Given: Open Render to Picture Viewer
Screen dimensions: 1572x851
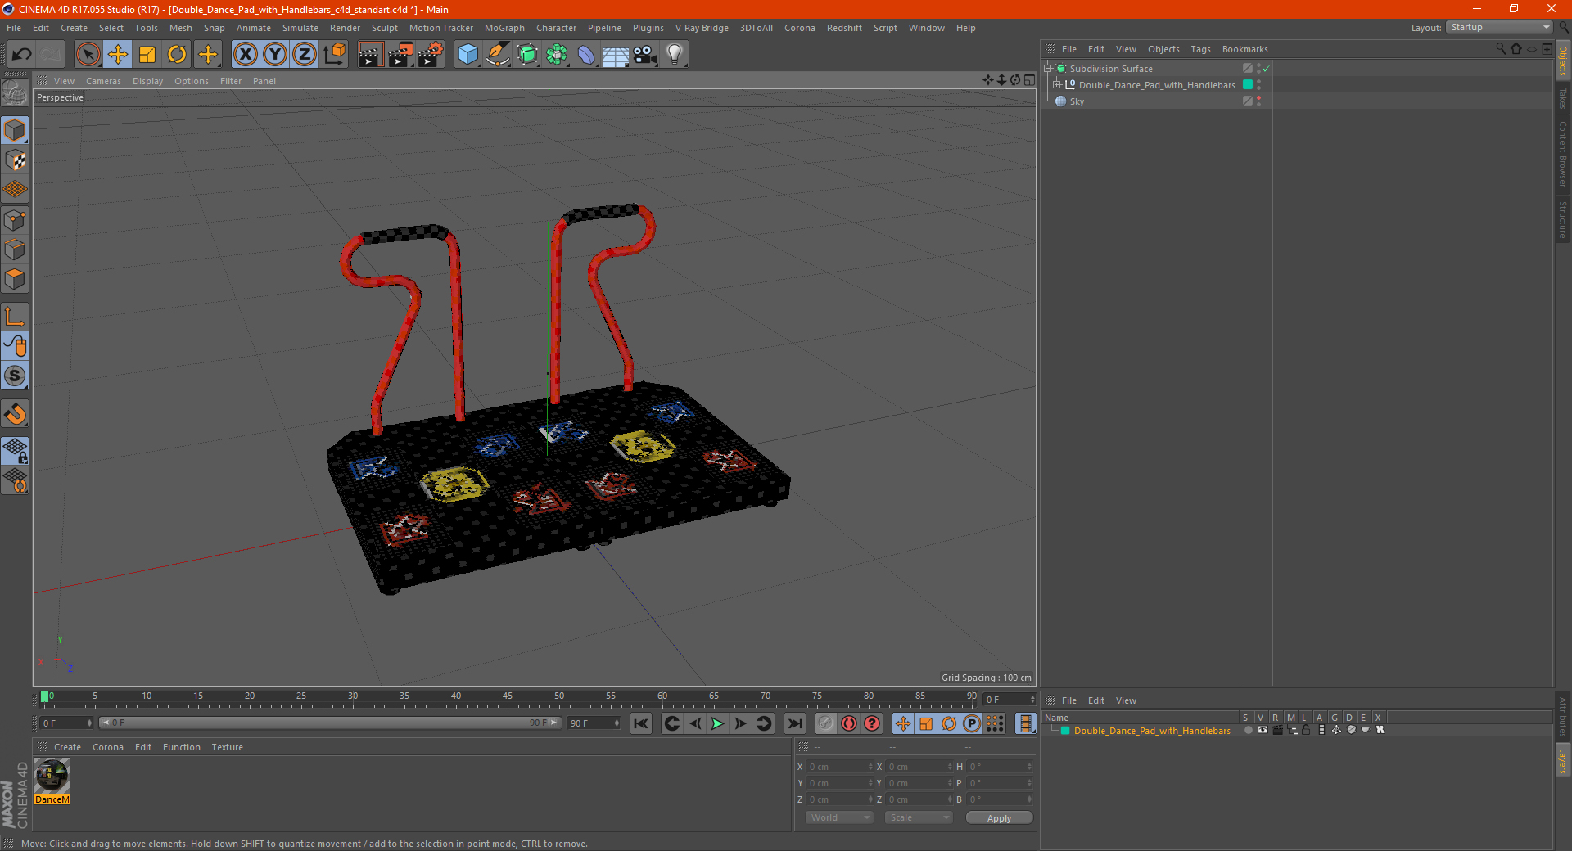Looking at the screenshot, I should pyautogui.click(x=400, y=55).
